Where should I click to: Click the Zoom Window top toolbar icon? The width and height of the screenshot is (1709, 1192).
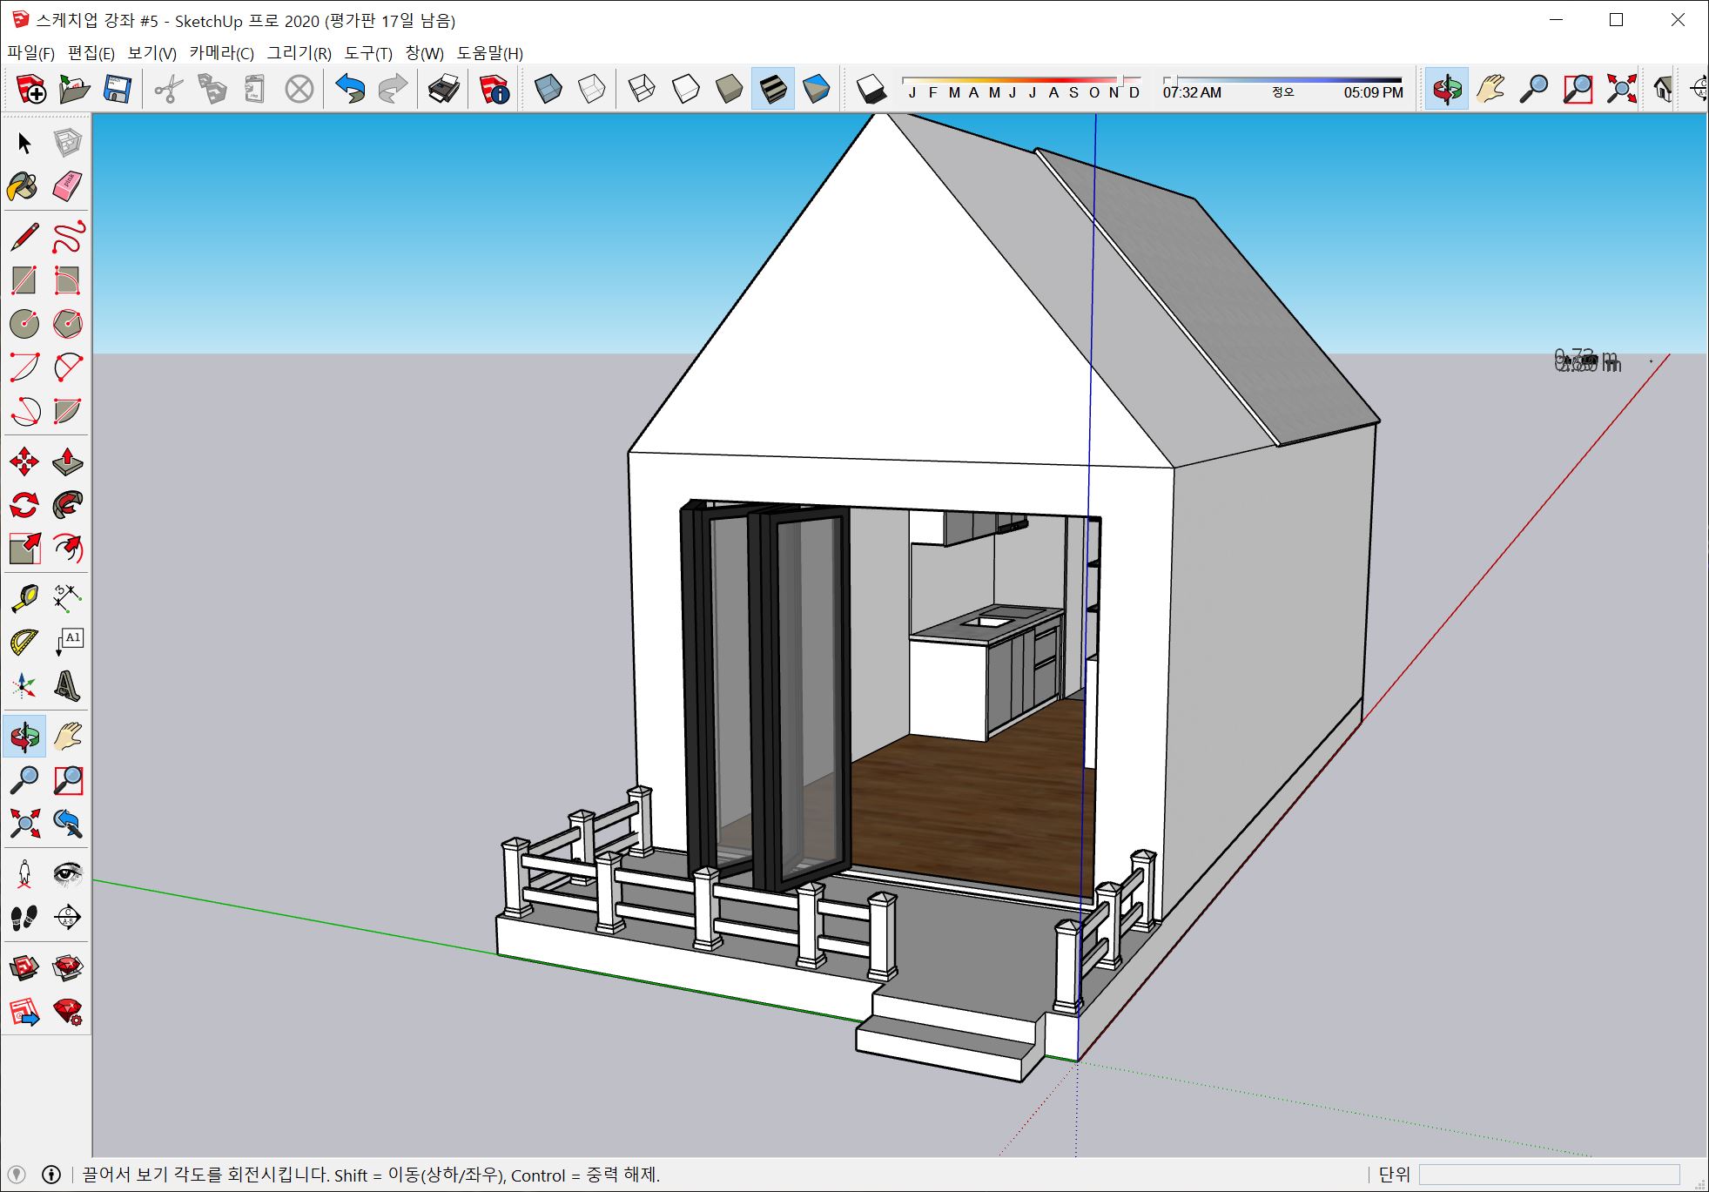pos(1578,89)
